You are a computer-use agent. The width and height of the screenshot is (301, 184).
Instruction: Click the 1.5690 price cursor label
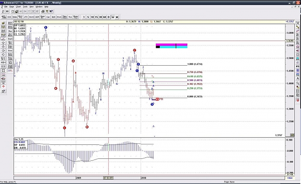pos(289,41)
